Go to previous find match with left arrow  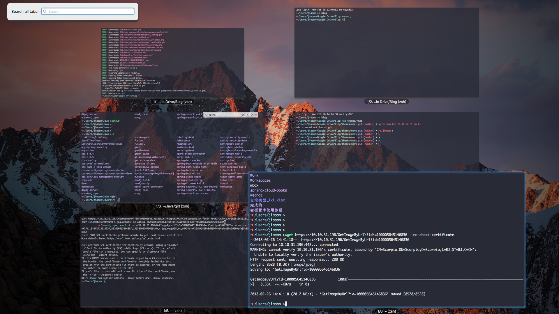point(248,115)
